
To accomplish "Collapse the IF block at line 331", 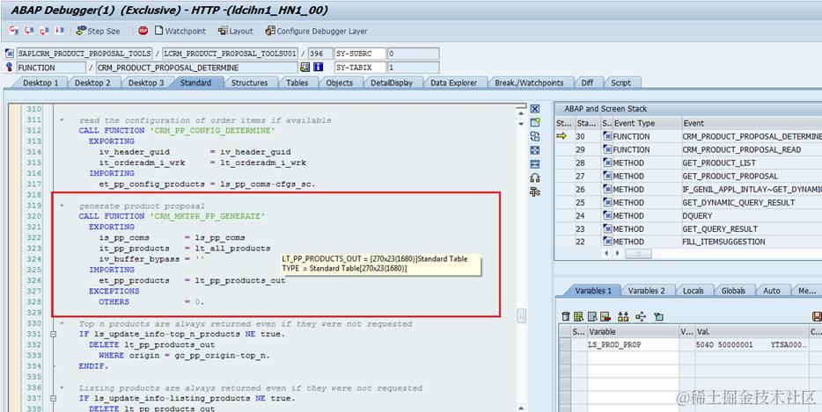I will tap(53, 334).
